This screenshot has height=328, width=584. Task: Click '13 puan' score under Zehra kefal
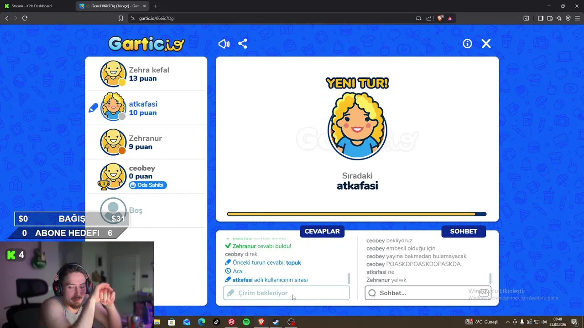[143, 78]
